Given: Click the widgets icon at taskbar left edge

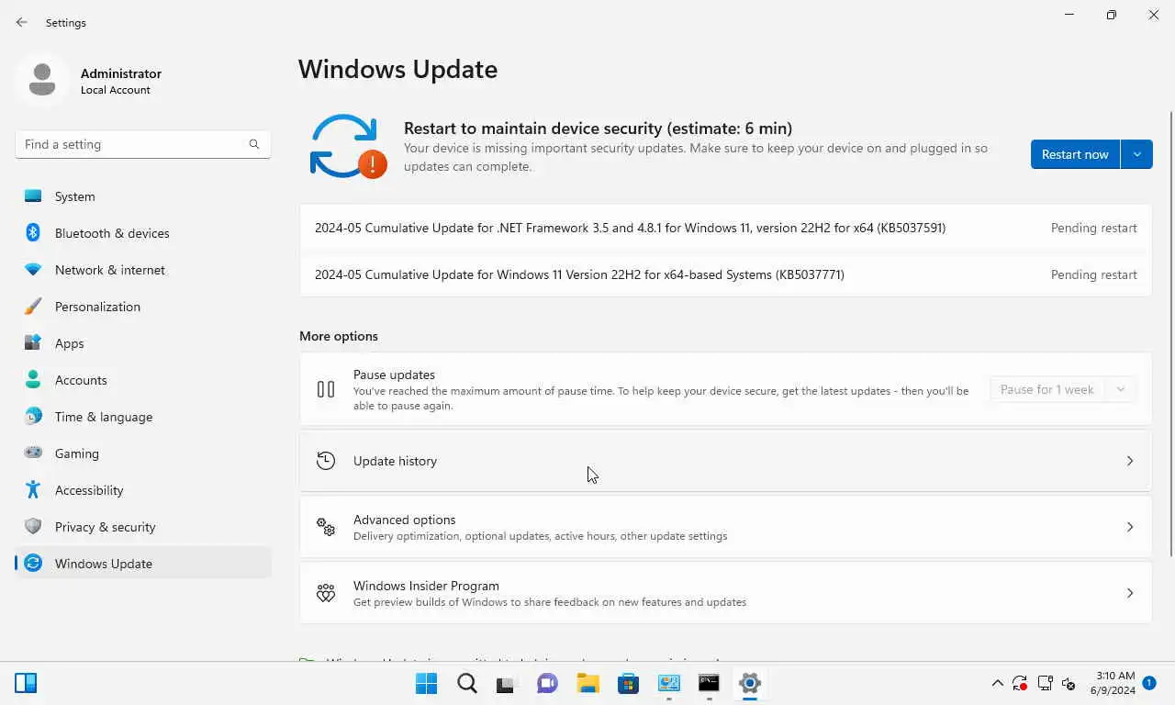Looking at the screenshot, I should click(x=26, y=683).
